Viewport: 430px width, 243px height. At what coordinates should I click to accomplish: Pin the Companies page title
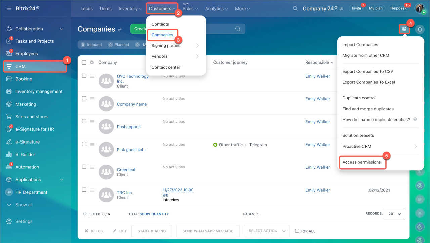pyautogui.click(x=120, y=30)
